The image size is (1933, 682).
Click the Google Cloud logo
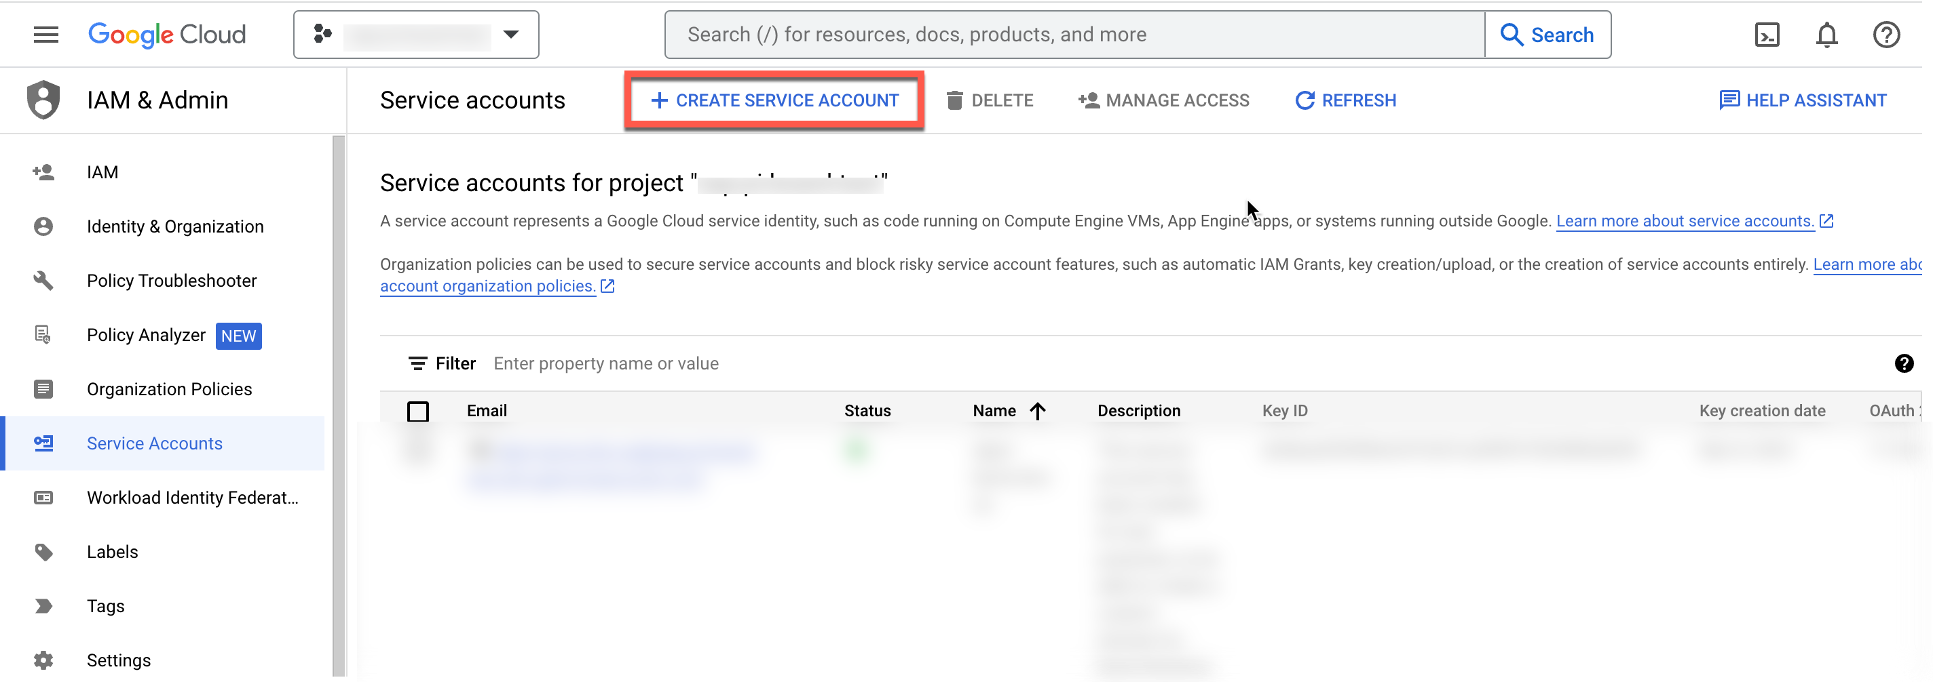click(x=166, y=35)
